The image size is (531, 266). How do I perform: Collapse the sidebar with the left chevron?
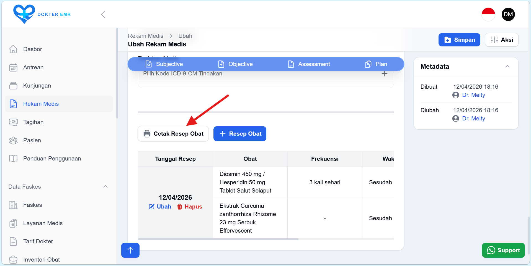103,14
